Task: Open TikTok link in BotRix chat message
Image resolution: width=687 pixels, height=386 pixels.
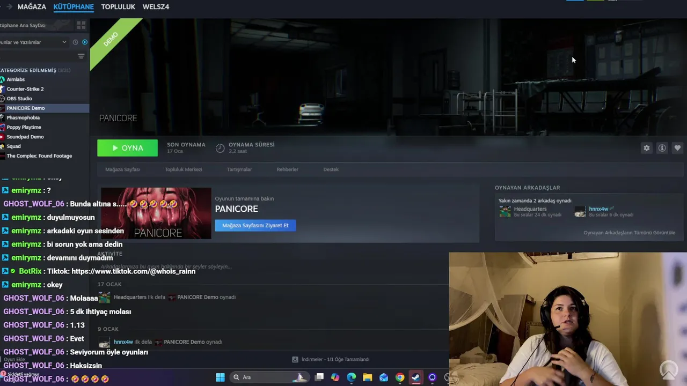Action: [133, 271]
